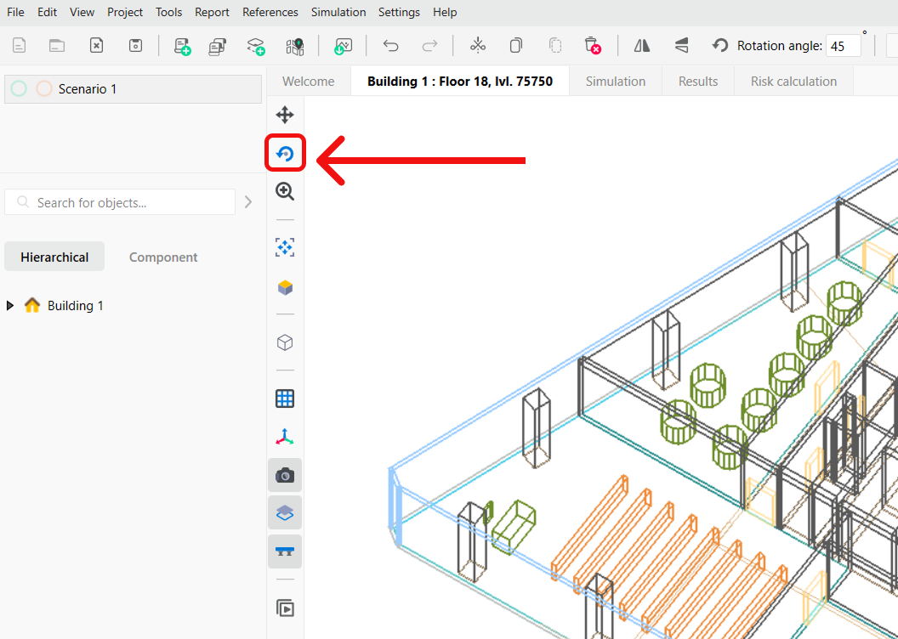Click the yellow 3D cube icon
This screenshot has width=898, height=639.
[x=285, y=288]
